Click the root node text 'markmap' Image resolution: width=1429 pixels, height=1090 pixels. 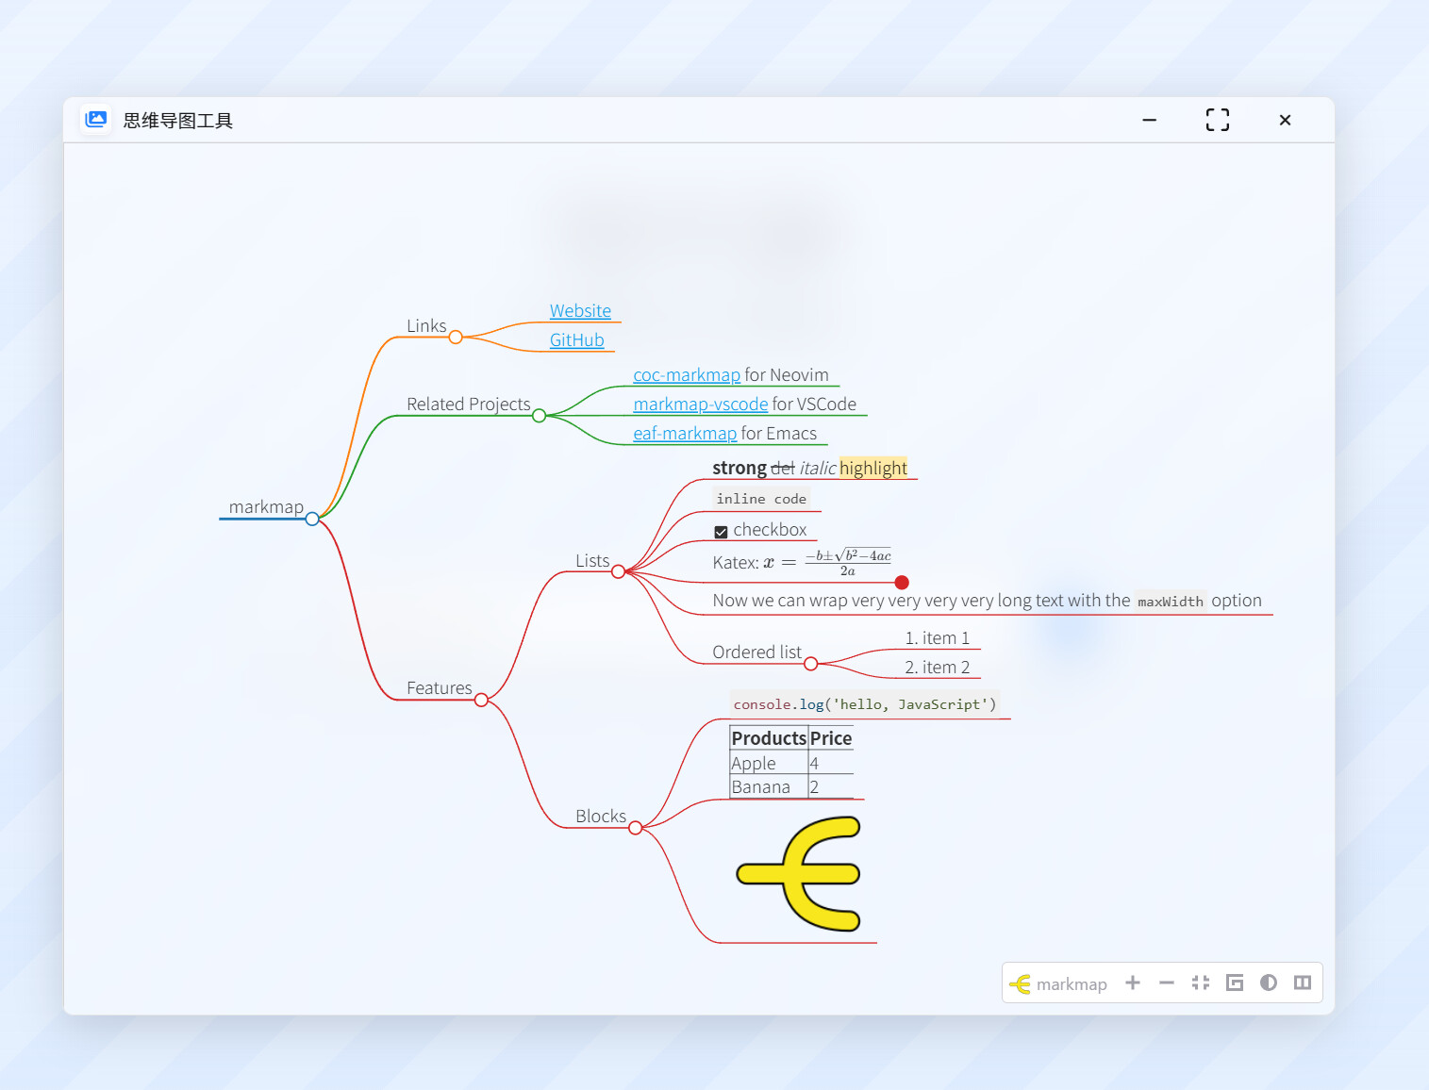[266, 507]
